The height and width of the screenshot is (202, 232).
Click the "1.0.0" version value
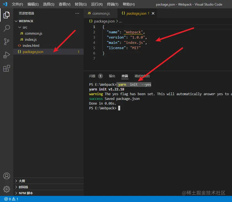pos(137,37)
